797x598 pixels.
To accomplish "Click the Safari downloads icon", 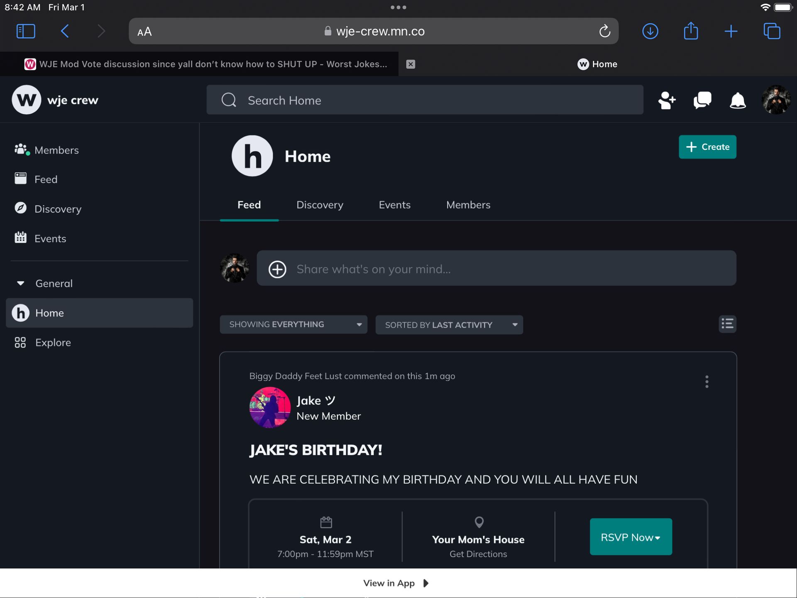I will pyautogui.click(x=650, y=31).
